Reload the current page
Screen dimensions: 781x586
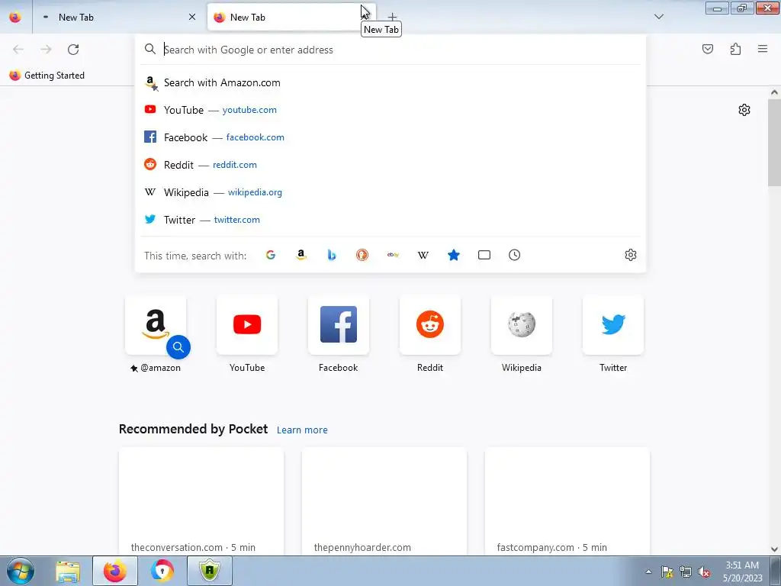73,49
